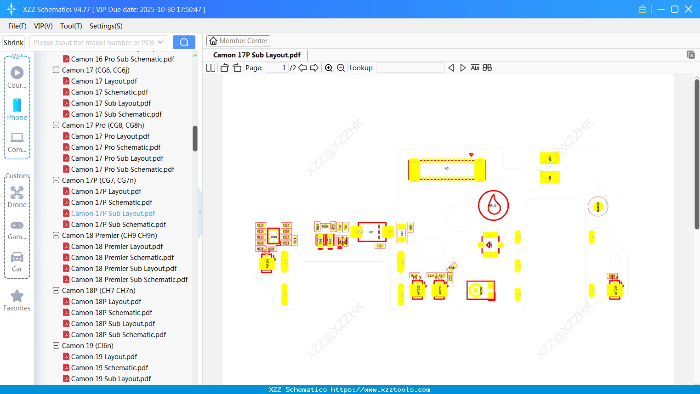The width and height of the screenshot is (700, 394).
Task: Open Camon 17 Pro Sub Layout.pdf
Action: pyautogui.click(x=117, y=158)
